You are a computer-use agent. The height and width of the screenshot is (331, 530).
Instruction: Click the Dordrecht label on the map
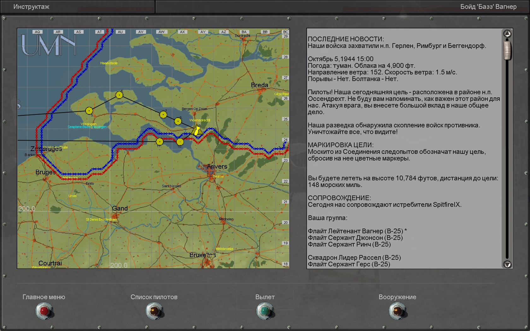tap(243, 36)
